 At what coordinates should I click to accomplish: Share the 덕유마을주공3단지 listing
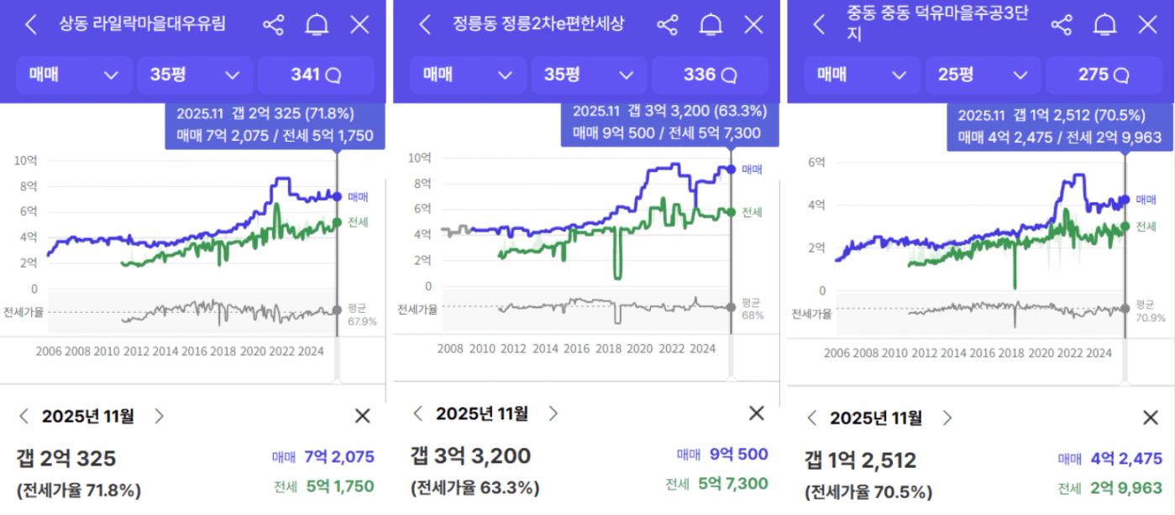click(1062, 25)
